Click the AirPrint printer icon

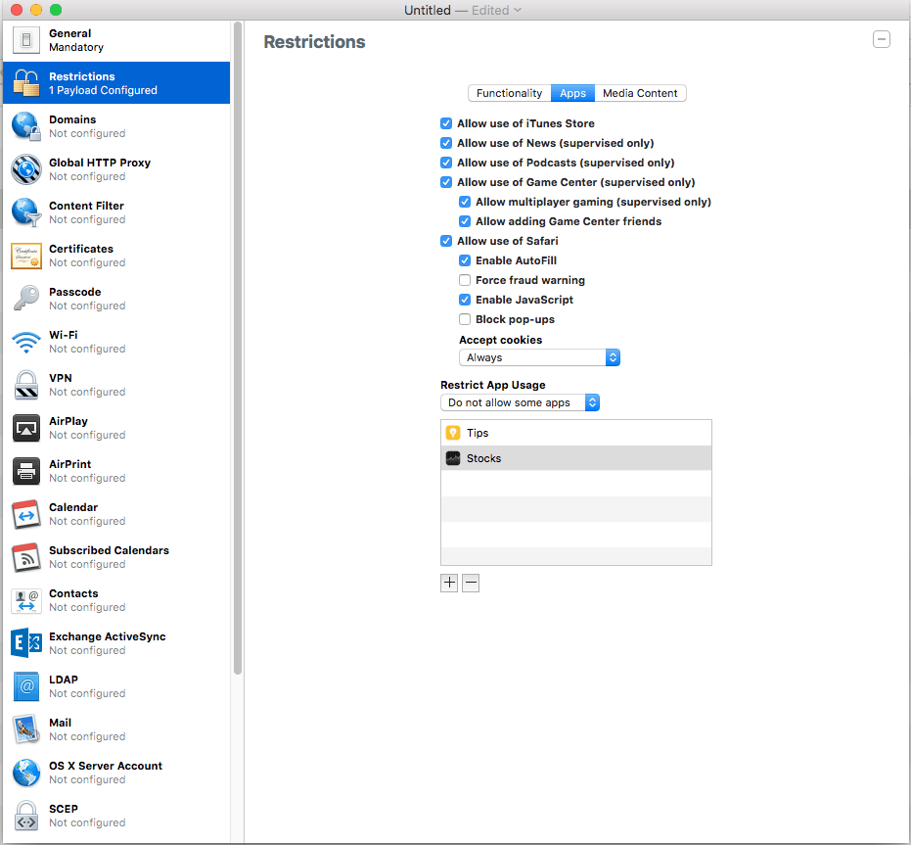point(26,471)
